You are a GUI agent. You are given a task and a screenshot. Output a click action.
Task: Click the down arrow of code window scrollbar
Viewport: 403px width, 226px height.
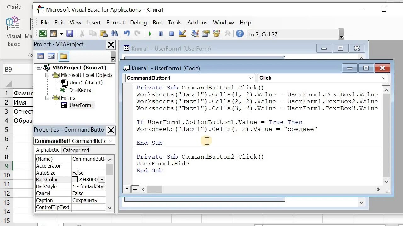point(386,181)
